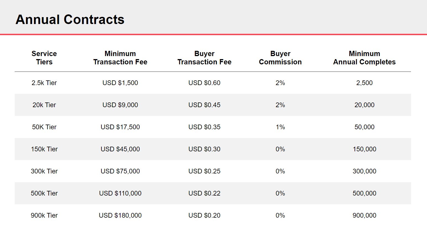Click the 900k Tier row label
Screen dimensions: 427x240
coord(44,215)
